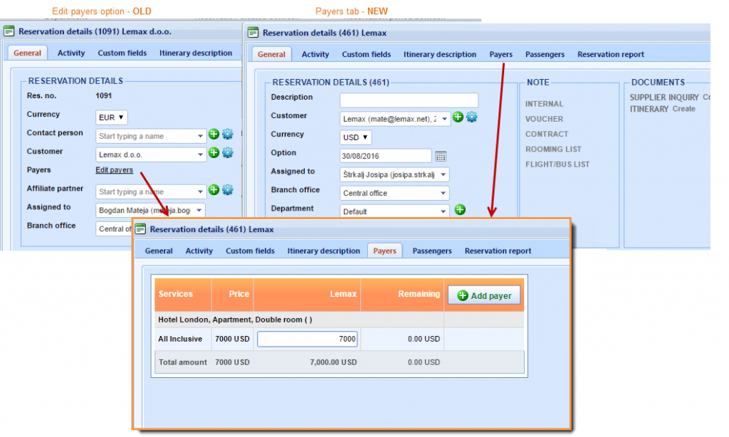Screen dimensions: 729x437
Task: Click Remaining column header
Action: (402, 294)
